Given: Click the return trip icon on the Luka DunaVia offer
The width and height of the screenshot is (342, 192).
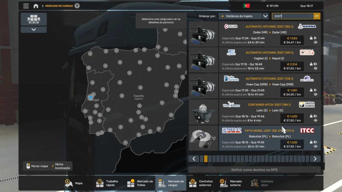Looking at the screenshot, I should (x=315, y=95).
